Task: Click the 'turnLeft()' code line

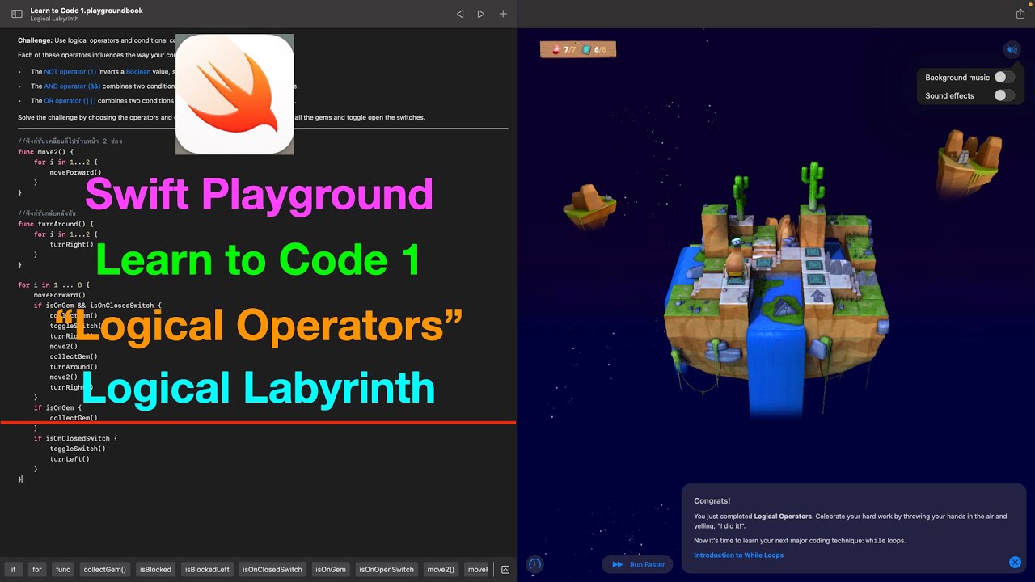Action: click(70, 459)
